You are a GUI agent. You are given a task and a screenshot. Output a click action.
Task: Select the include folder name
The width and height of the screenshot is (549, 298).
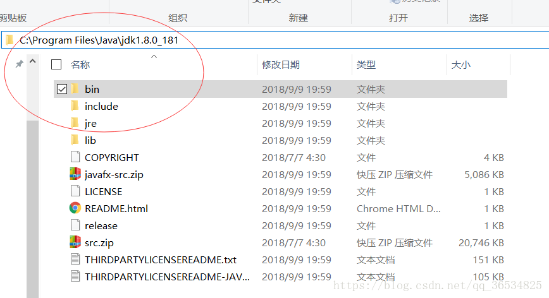pos(101,106)
